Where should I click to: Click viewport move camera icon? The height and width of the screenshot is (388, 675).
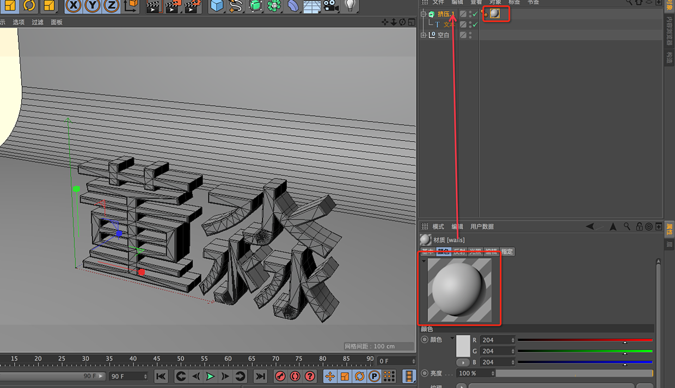tap(385, 22)
